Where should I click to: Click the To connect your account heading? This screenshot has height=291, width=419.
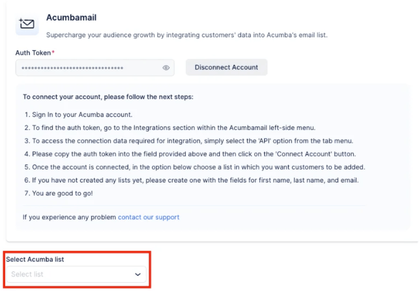pos(108,97)
